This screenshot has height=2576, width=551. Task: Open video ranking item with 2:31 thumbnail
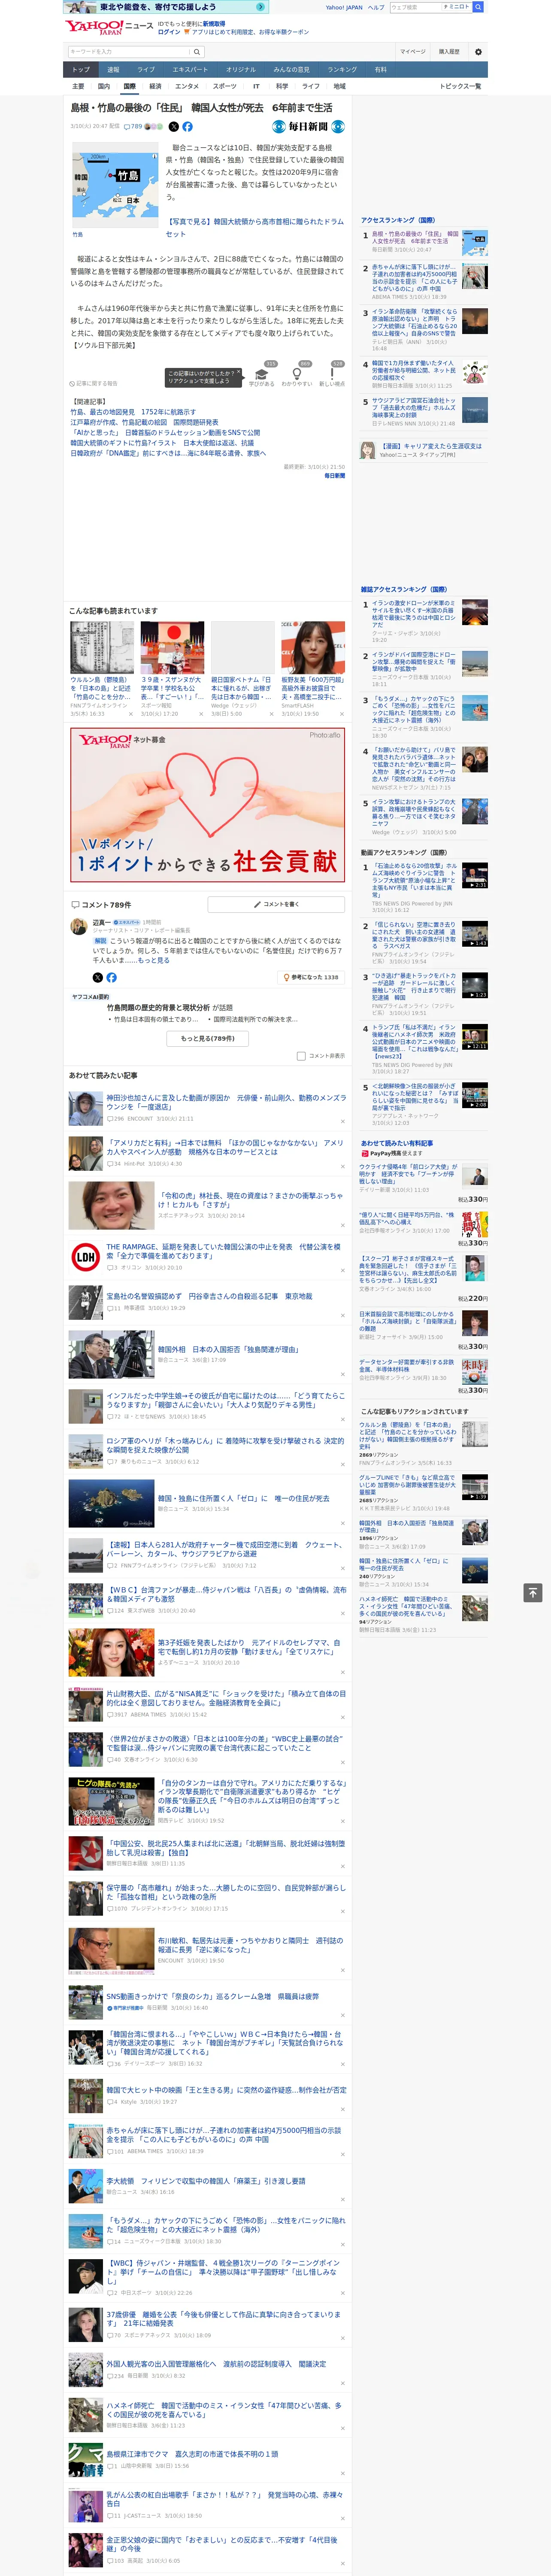tap(474, 875)
